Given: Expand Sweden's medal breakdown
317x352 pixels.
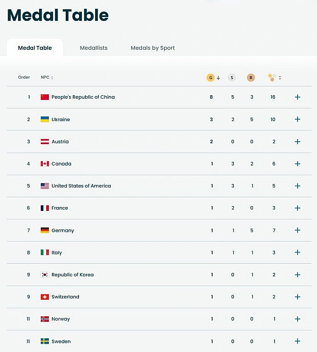Looking at the screenshot, I should 297,341.
